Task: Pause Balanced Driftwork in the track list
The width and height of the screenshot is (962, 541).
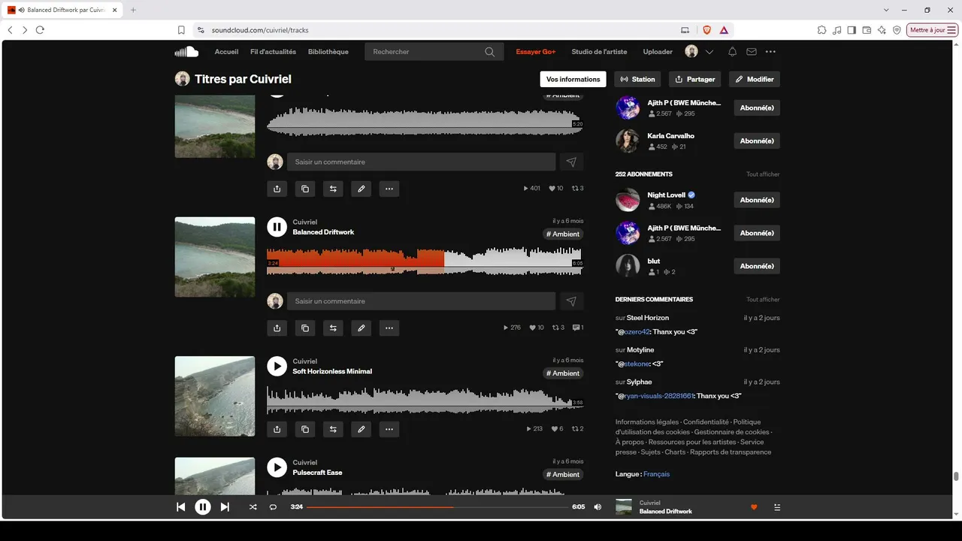Action: point(277,227)
